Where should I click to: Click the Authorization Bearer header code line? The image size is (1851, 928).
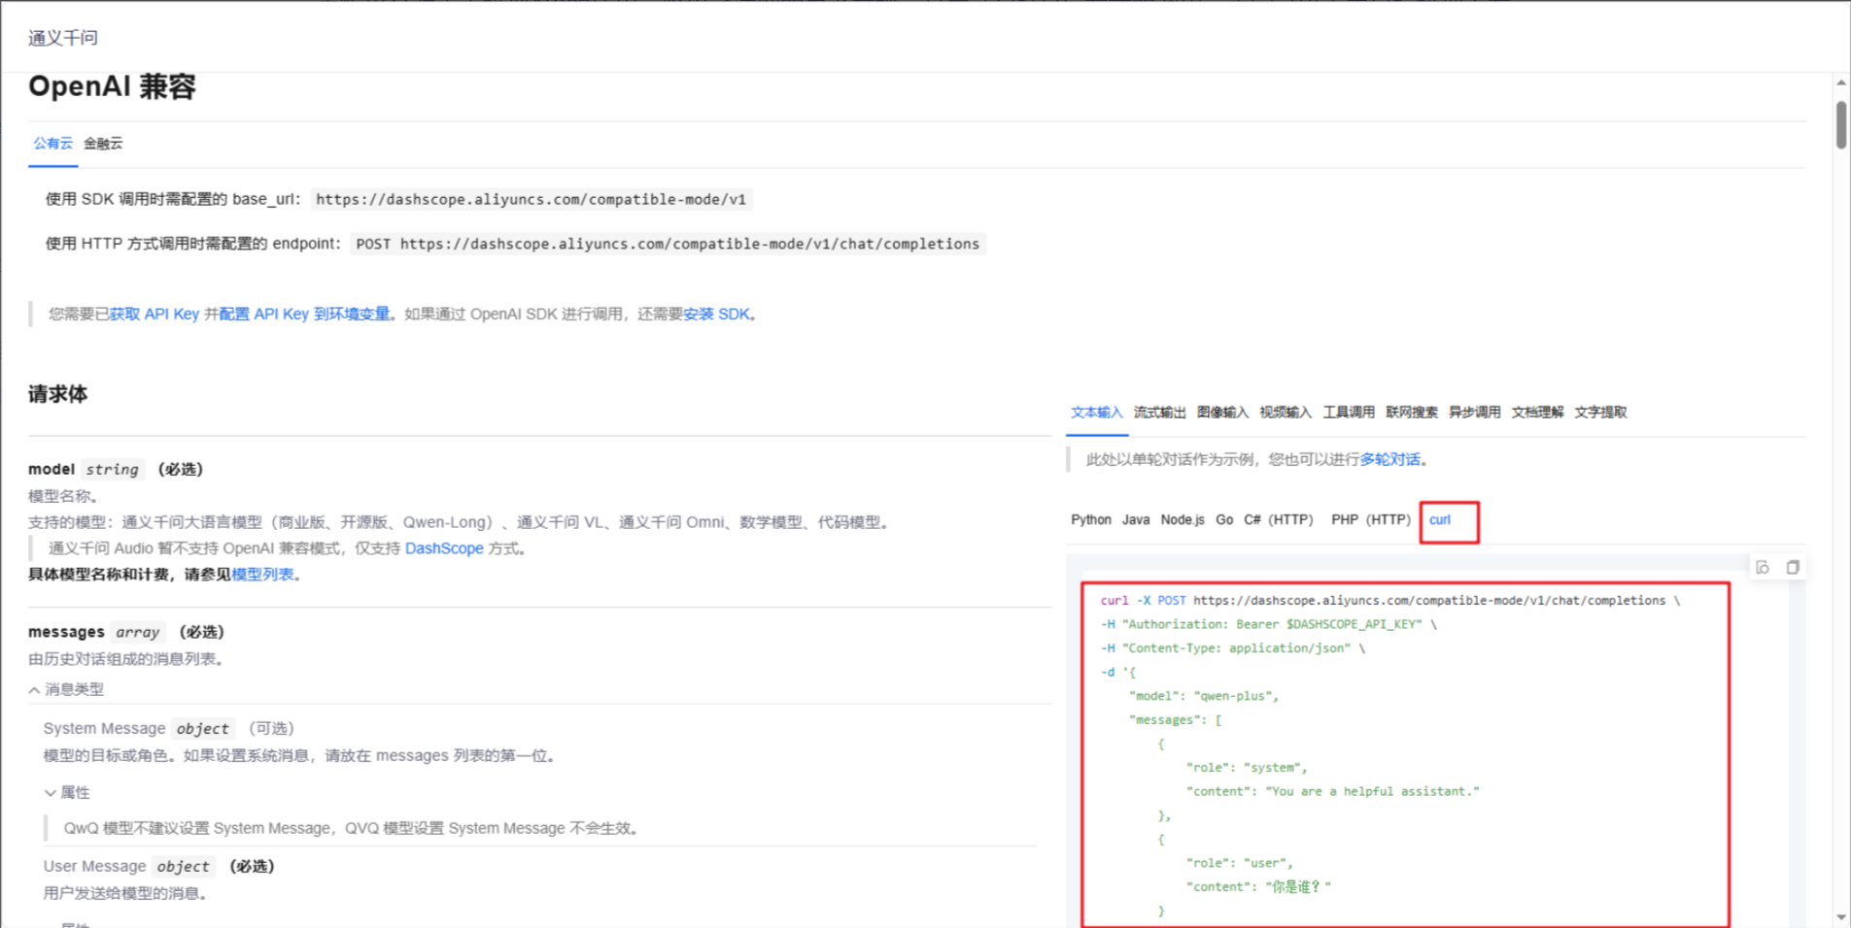[x=1268, y=624]
